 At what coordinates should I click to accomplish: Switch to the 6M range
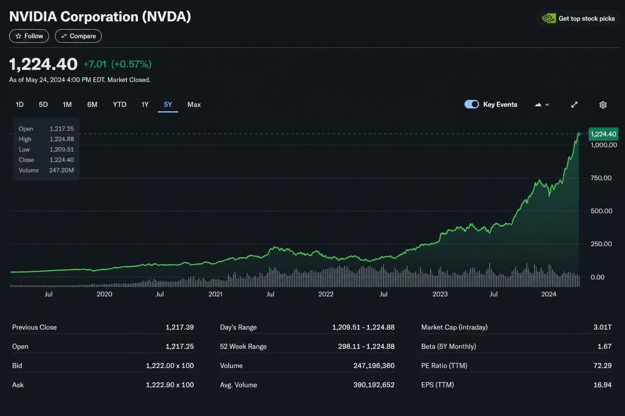[92, 104]
